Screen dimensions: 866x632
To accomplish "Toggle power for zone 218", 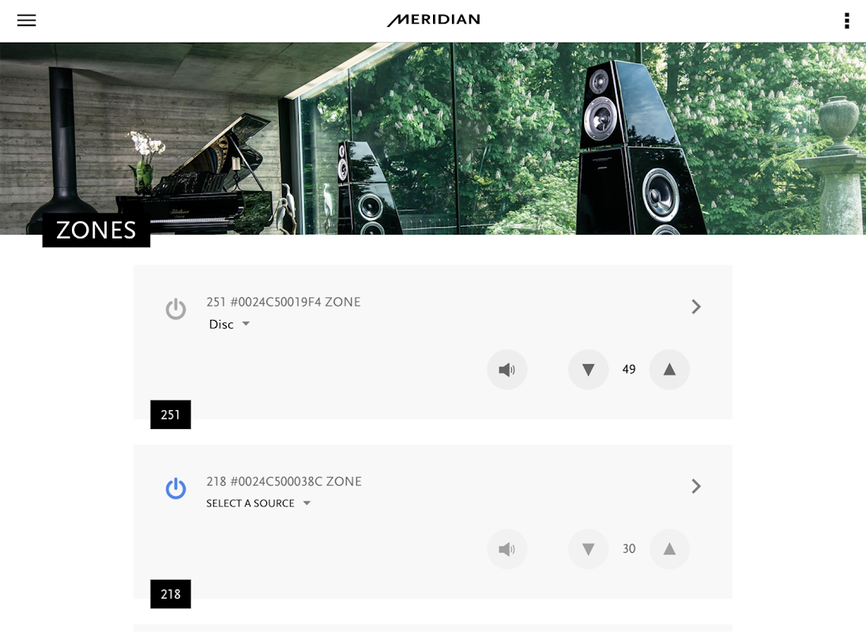I will click(175, 488).
